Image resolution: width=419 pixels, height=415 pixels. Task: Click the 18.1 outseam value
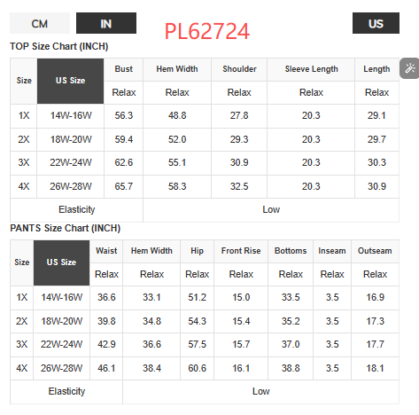[376, 368]
